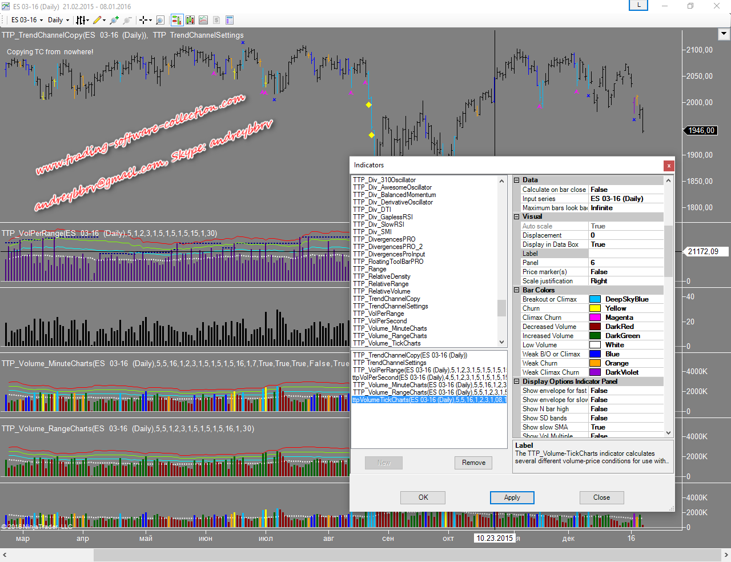Open the chart style bars icon
The width and height of the screenshot is (731, 562).
click(x=81, y=20)
